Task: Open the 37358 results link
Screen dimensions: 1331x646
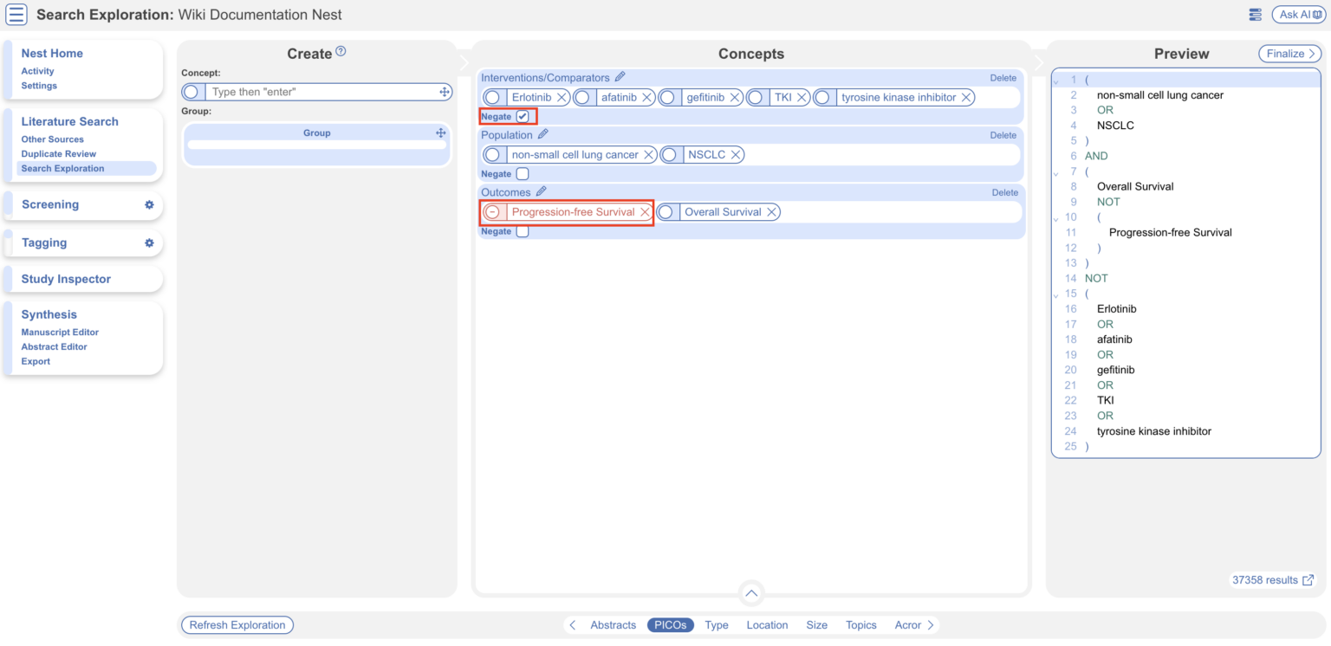Action: pyautogui.click(x=1272, y=579)
